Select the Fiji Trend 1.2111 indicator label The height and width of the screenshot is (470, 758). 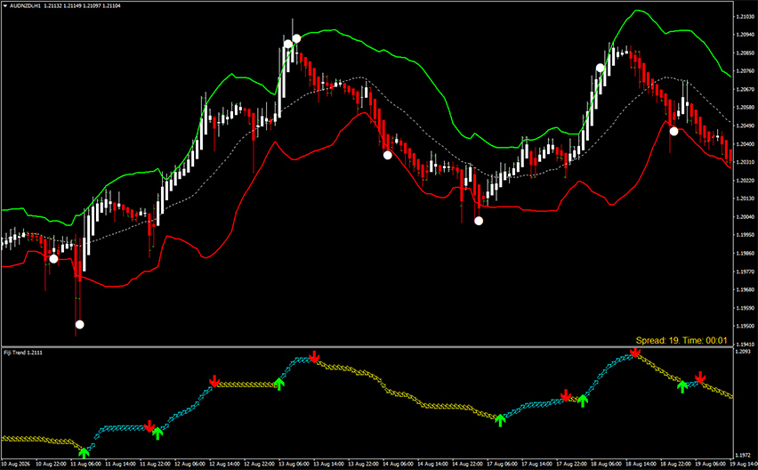[x=23, y=352]
